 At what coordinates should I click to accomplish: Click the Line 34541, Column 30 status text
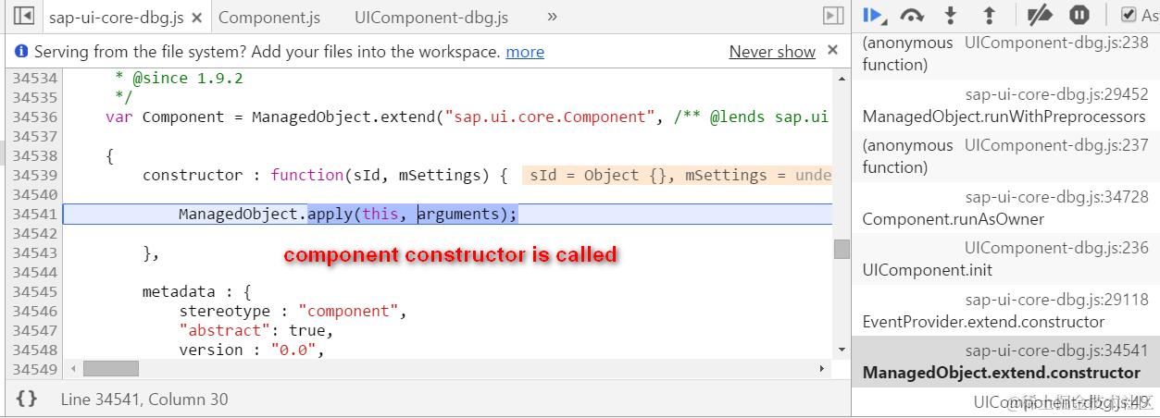tap(144, 400)
